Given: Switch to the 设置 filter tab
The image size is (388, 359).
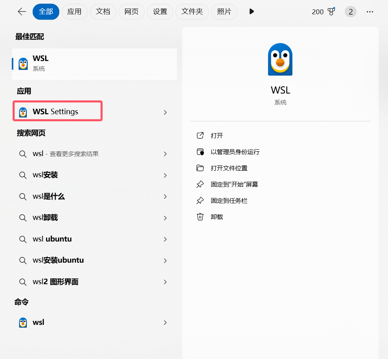Looking at the screenshot, I should [160, 12].
